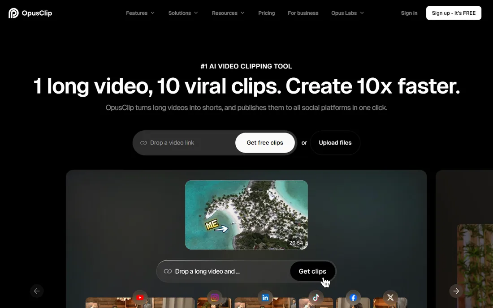Image resolution: width=493 pixels, height=308 pixels.
Task: Expand the Solutions dropdown menu
Action: pyautogui.click(x=183, y=13)
